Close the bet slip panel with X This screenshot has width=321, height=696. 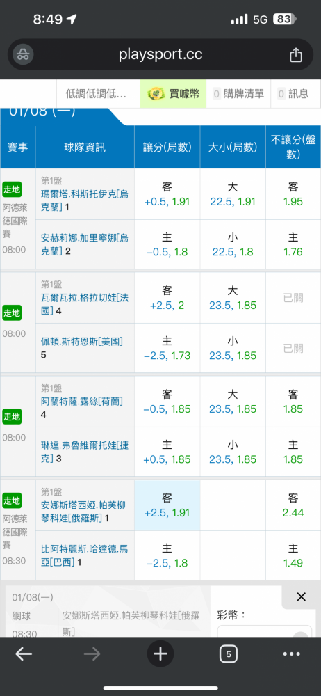pyautogui.click(x=301, y=597)
